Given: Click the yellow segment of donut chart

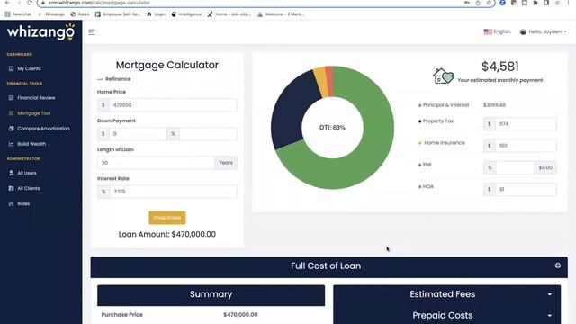Looking at the screenshot, I should pyautogui.click(x=320, y=82).
